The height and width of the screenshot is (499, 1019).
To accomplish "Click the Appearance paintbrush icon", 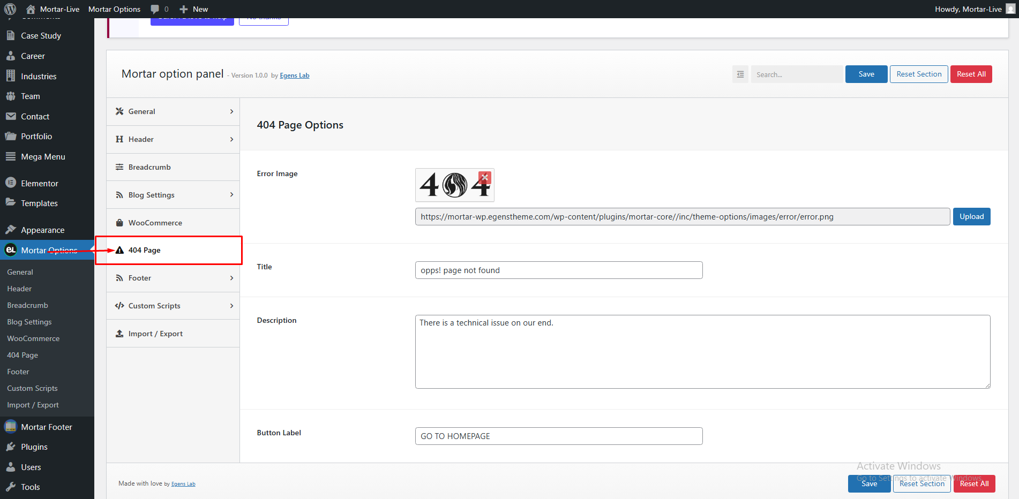I will [x=11, y=230].
